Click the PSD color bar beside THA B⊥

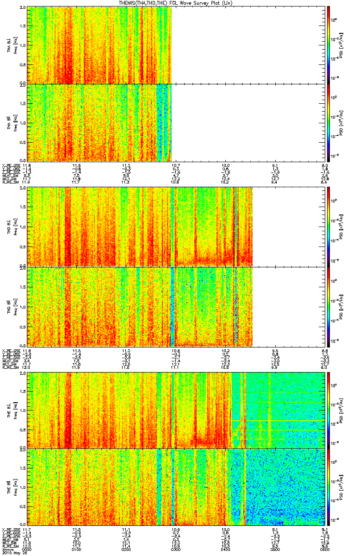click(x=328, y=45)
